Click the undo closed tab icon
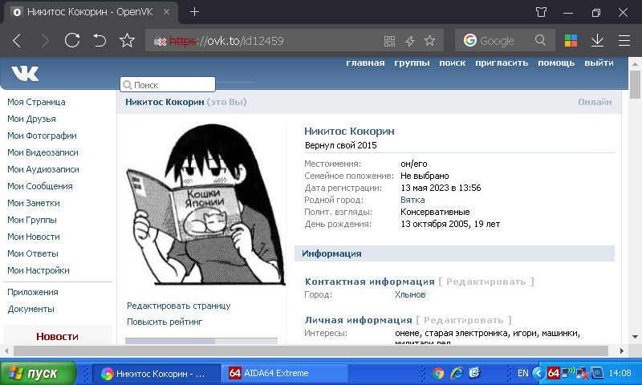Screen dimensions: 642x385 pos(100,40)
